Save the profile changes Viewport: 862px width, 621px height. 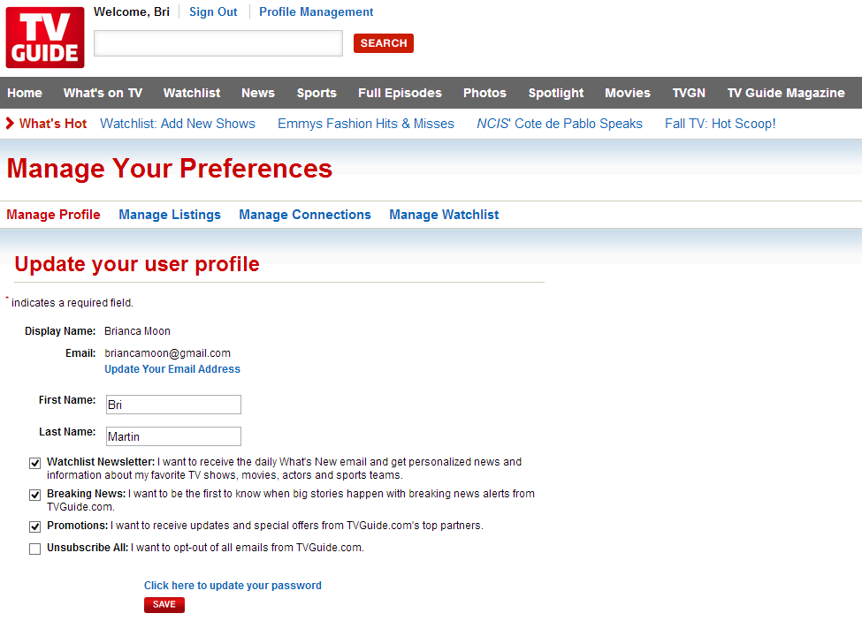pyautogui.click(x=164, y=604)
